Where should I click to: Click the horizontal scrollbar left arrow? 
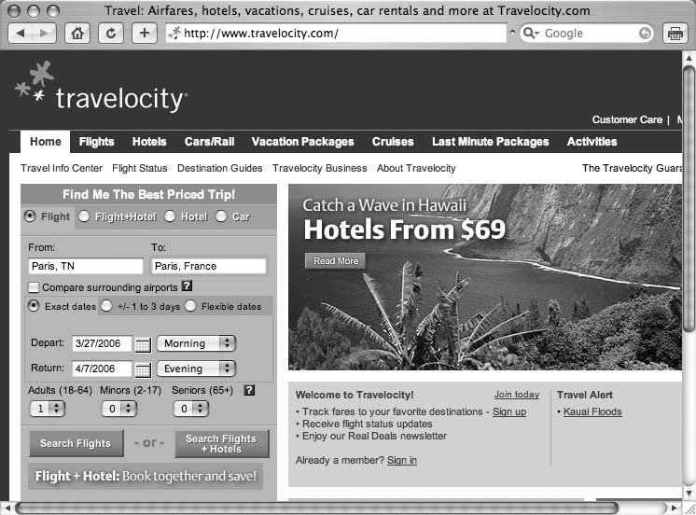pyautogui.click(x=7, y=507)
